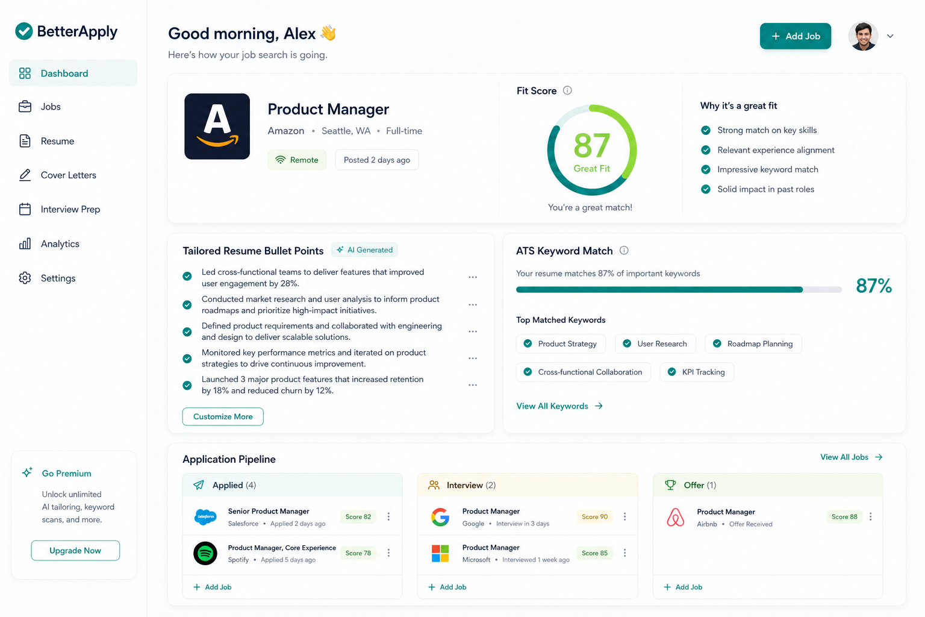This screenshot has height=617, width=925.
Task: Click Add Job under the Applied column
Action: coord(212,587)
